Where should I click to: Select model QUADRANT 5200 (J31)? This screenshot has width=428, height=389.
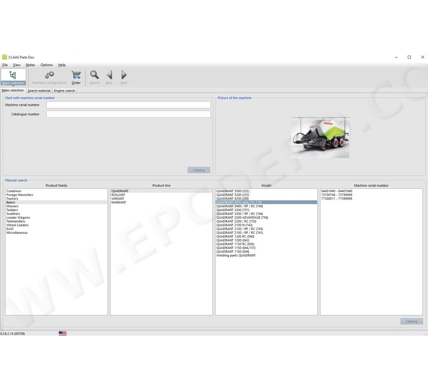click(267, 195)
